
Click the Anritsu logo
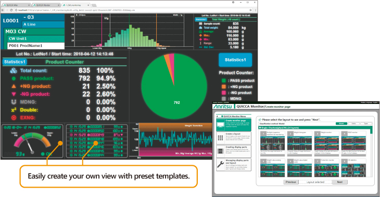pyautogui.click(x=222, y=107)
